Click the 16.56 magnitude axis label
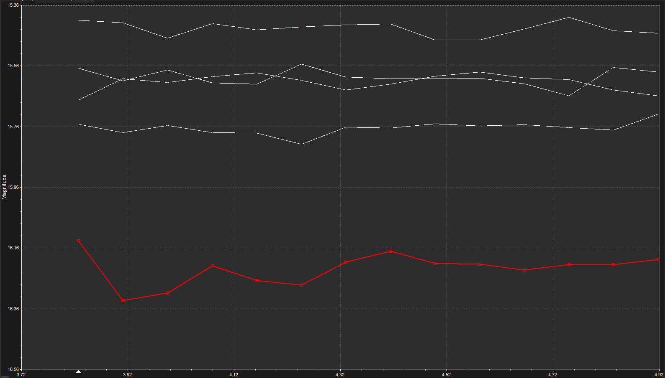Image resolution: width=665 pixels, height=378 pixels. pos(13,370)
